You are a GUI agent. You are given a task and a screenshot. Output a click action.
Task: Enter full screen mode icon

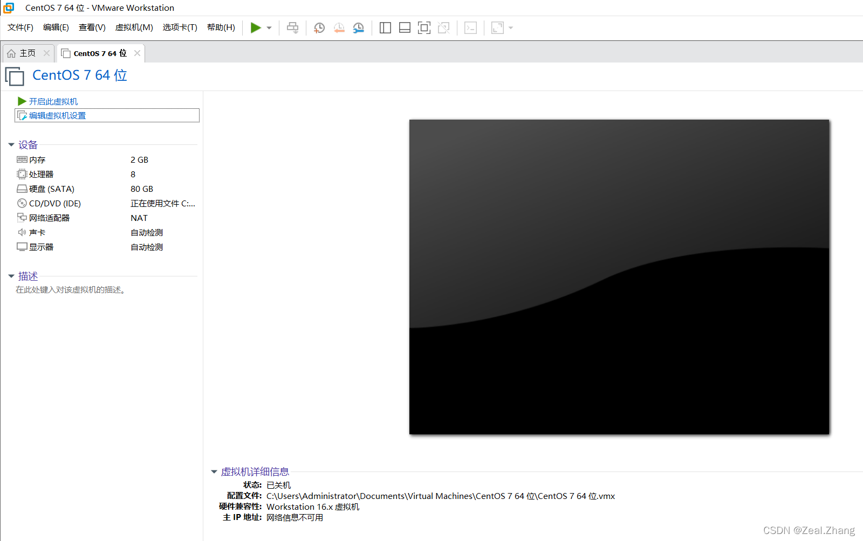pyautogui.click(x=424, y=28)
